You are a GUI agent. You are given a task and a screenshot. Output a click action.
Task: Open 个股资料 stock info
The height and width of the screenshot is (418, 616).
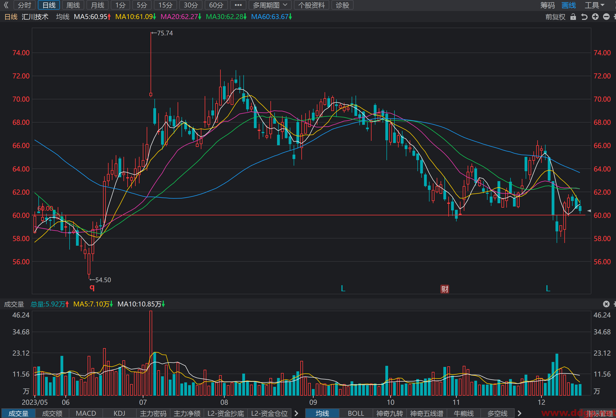coord(312,5)
